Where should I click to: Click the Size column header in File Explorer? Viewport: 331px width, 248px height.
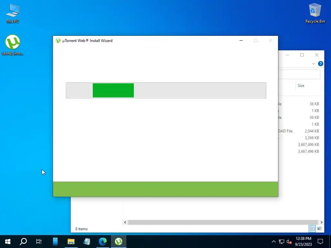[308, 85]
